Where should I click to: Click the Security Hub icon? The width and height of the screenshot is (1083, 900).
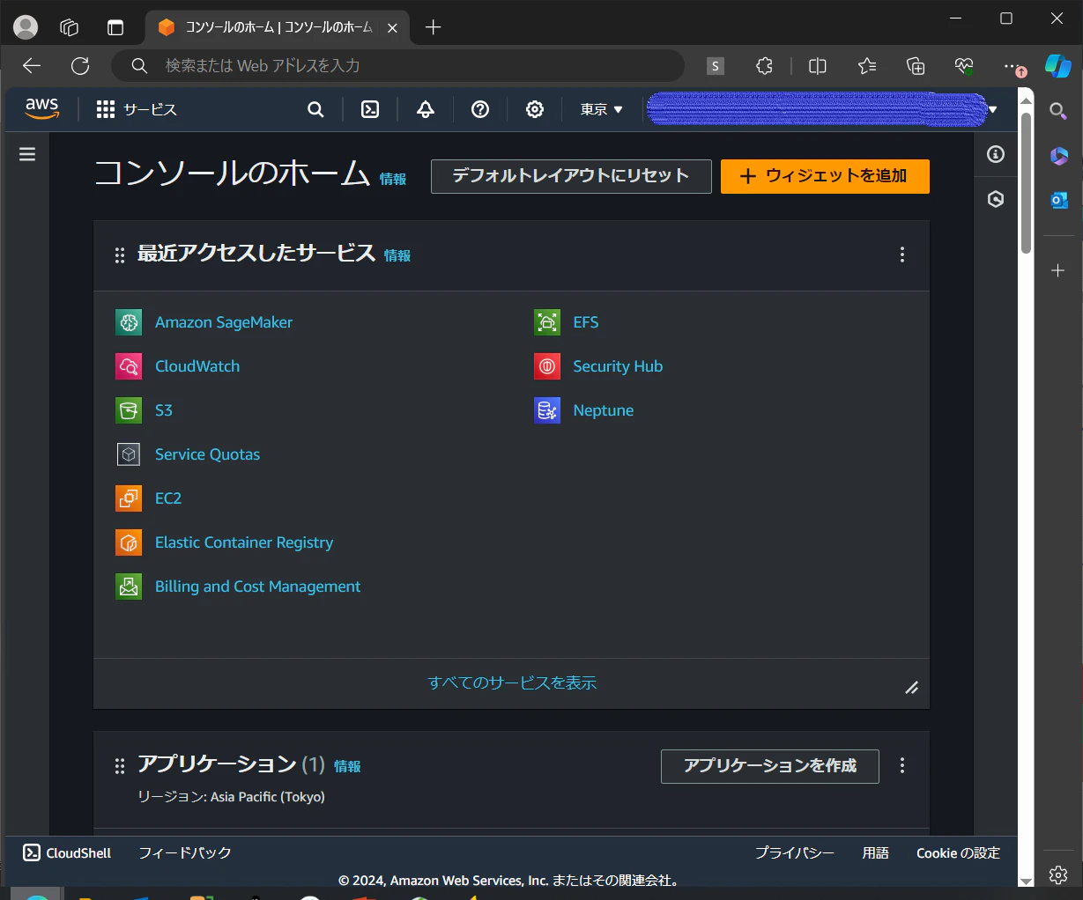(x=547, y=366)
